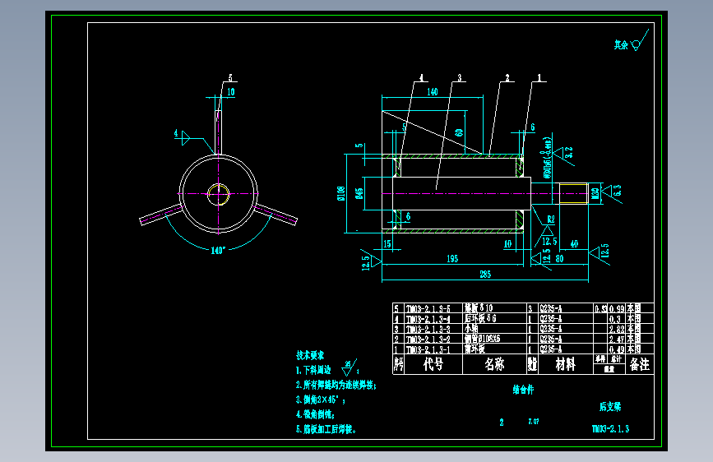Select the 195 length dimension text

point(452,259)
